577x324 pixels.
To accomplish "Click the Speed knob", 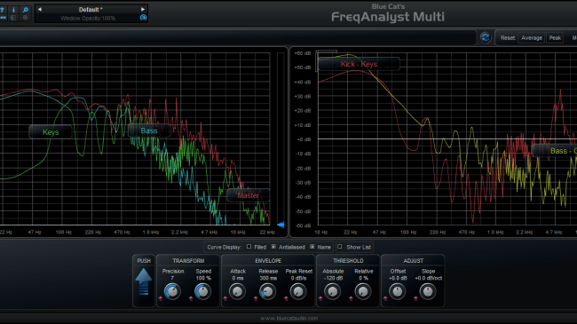I will coord(202,291).
